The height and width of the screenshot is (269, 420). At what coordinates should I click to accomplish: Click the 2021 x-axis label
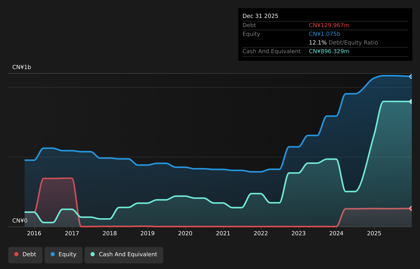[x=223, y=233]
